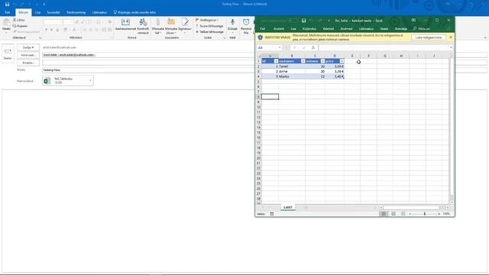Switch to Outlook Lisa (Insert) tab

pyautogui.click(x=37, y=12)
